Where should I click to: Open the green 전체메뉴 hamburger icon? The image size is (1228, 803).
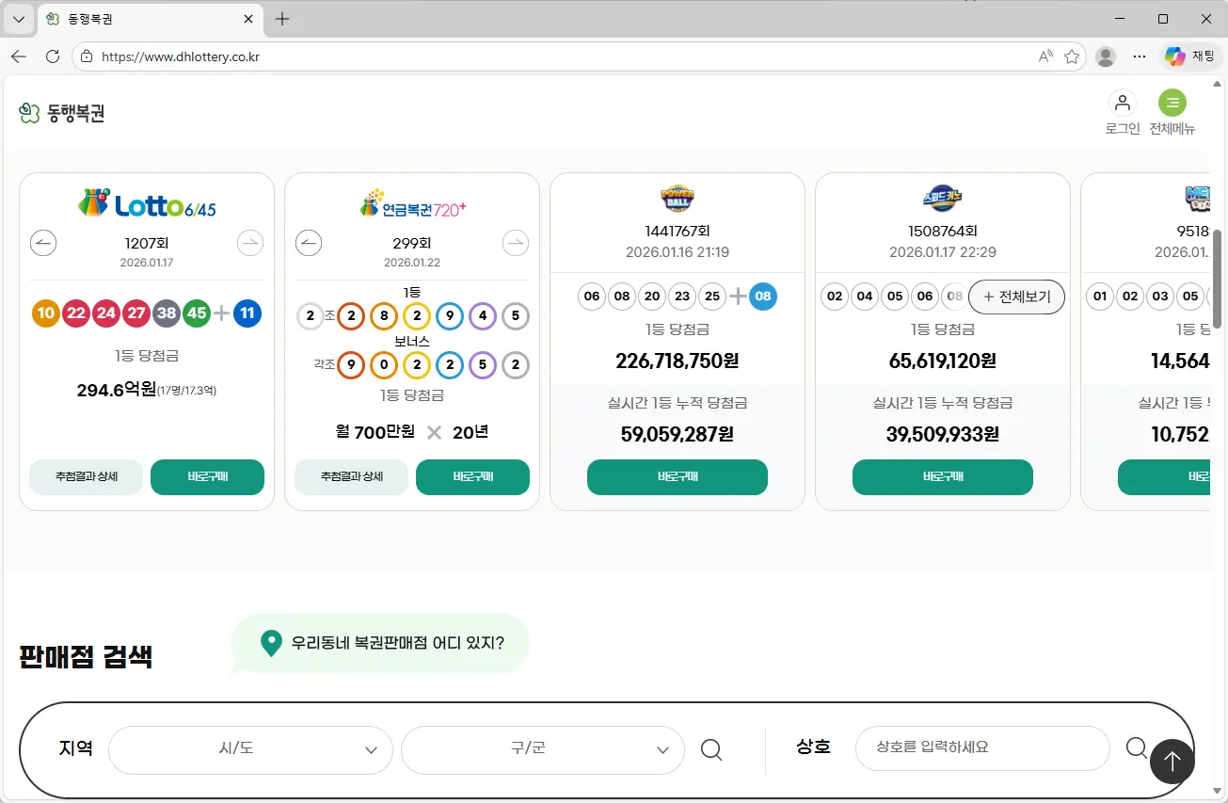(1172, 103)
